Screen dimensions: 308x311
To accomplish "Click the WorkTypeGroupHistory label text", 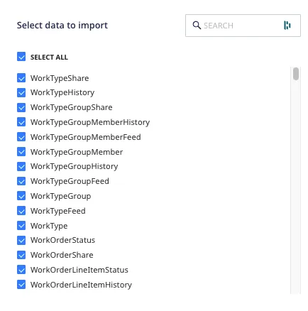I will (x=75, y=167).
